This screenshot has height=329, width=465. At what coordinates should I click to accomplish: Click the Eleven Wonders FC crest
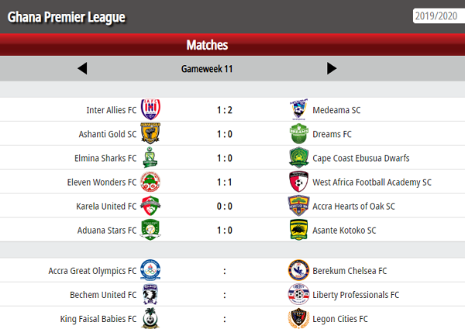coord(150,182)
